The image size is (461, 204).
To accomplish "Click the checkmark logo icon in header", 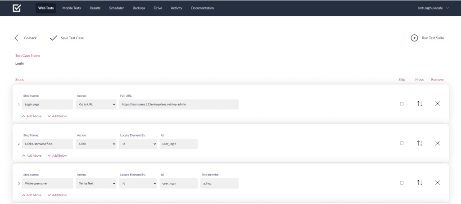I will tap(17, 8).
